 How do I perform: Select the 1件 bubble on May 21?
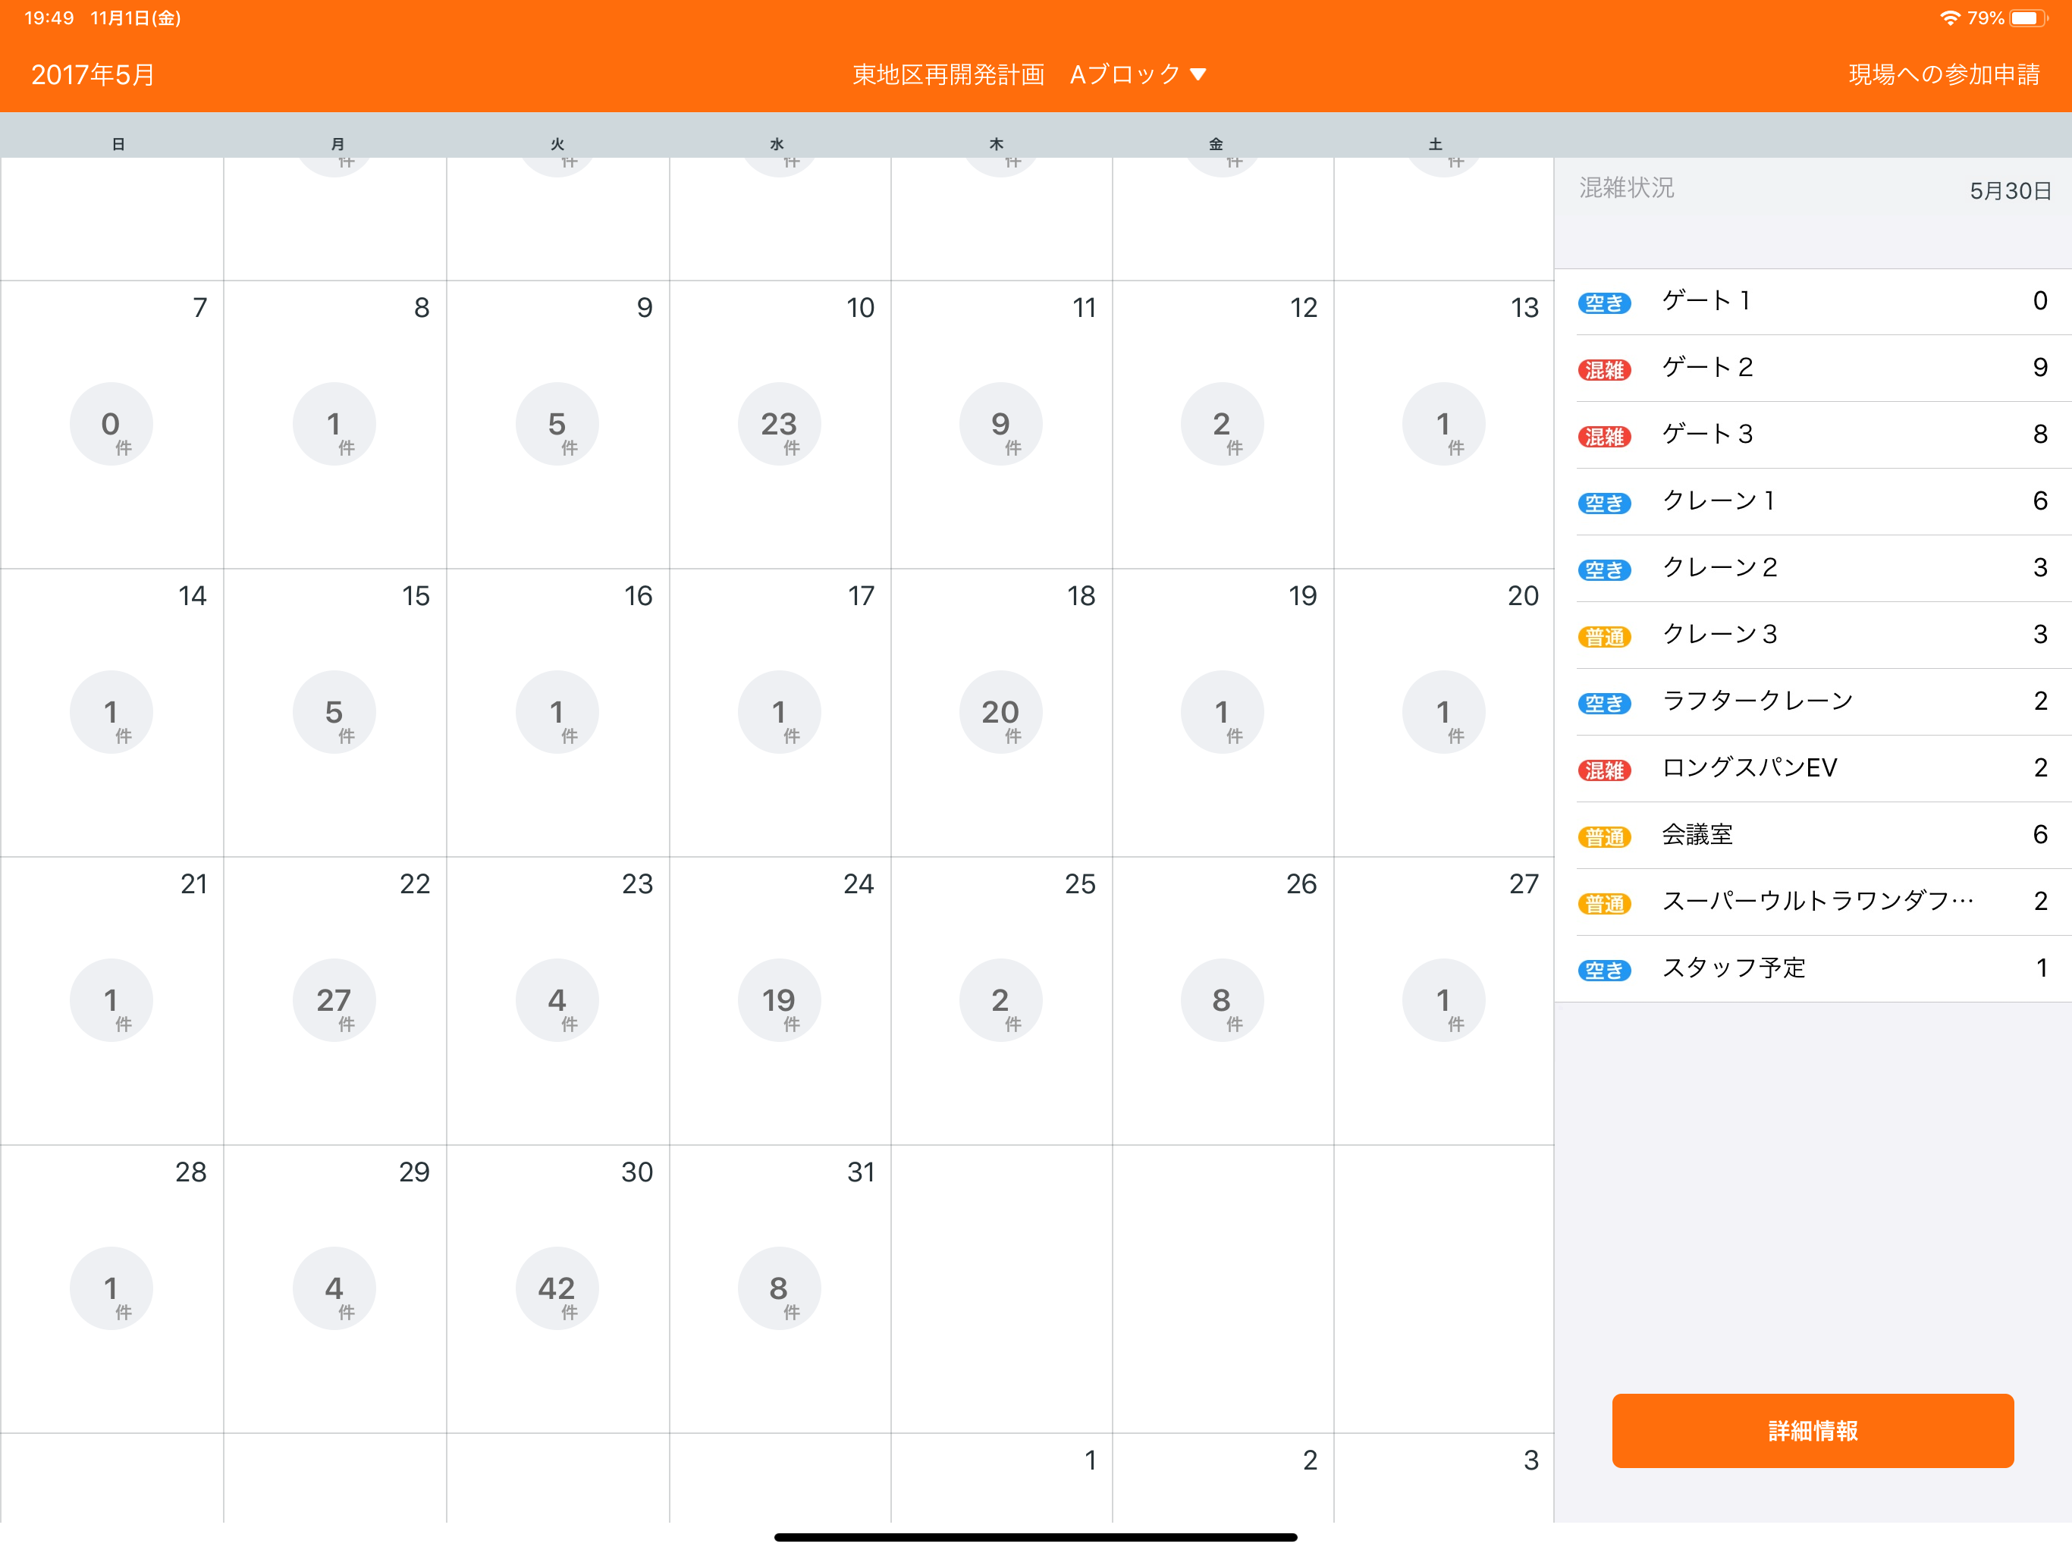point(111,999)
